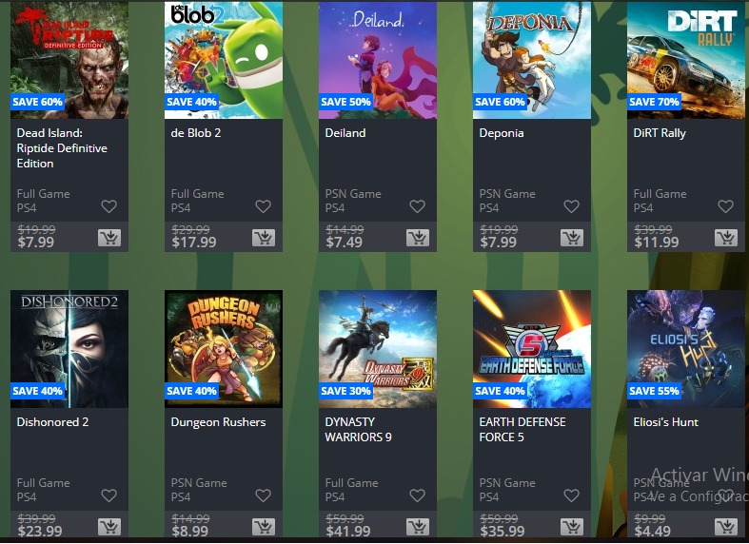Add Dead Island: Riptide to cart
749x544 pixels.
109,237
